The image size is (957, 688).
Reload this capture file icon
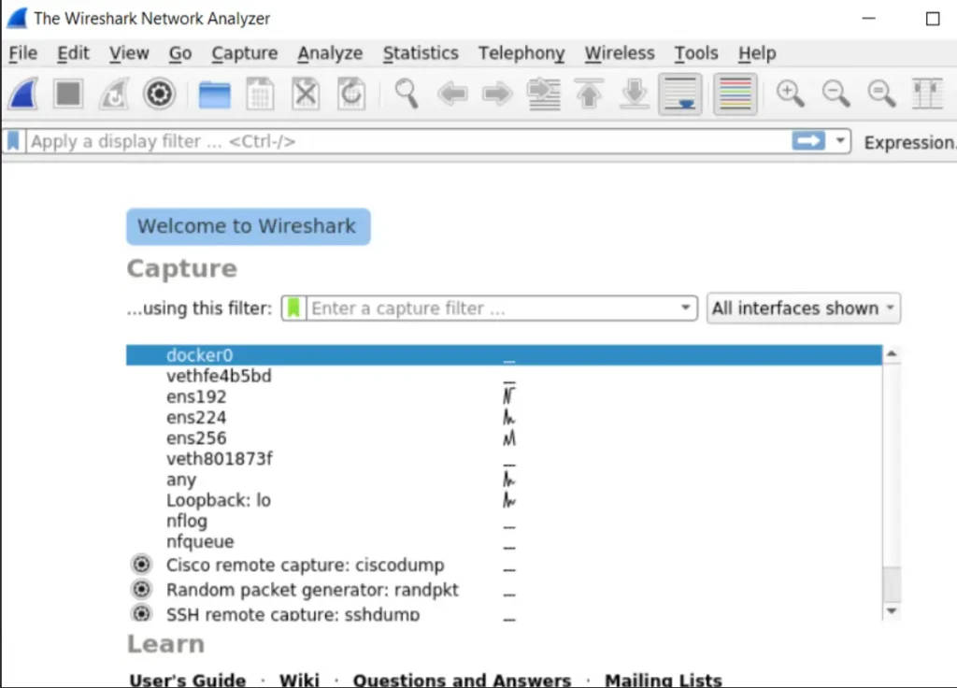tap(351, 94)
